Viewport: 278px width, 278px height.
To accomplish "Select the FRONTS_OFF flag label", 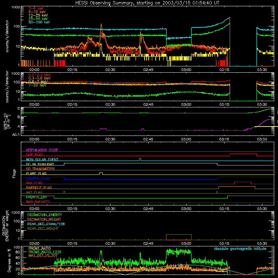I will pyautogui.click(x=36, y=197).
